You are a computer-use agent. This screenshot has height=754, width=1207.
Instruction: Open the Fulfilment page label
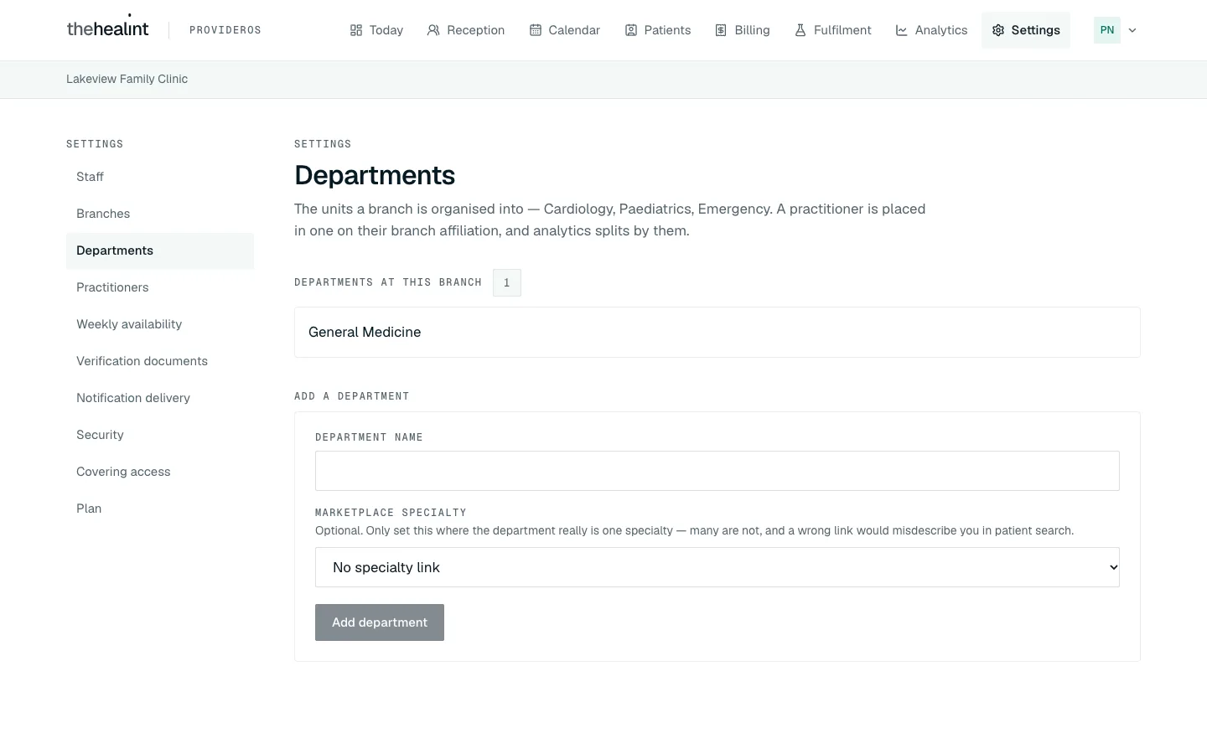coord(842,30)
